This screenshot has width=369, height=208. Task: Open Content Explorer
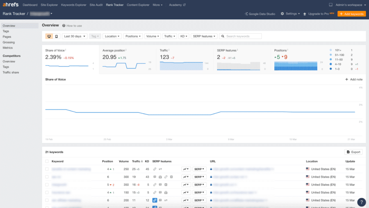click(x=138, y=4)
